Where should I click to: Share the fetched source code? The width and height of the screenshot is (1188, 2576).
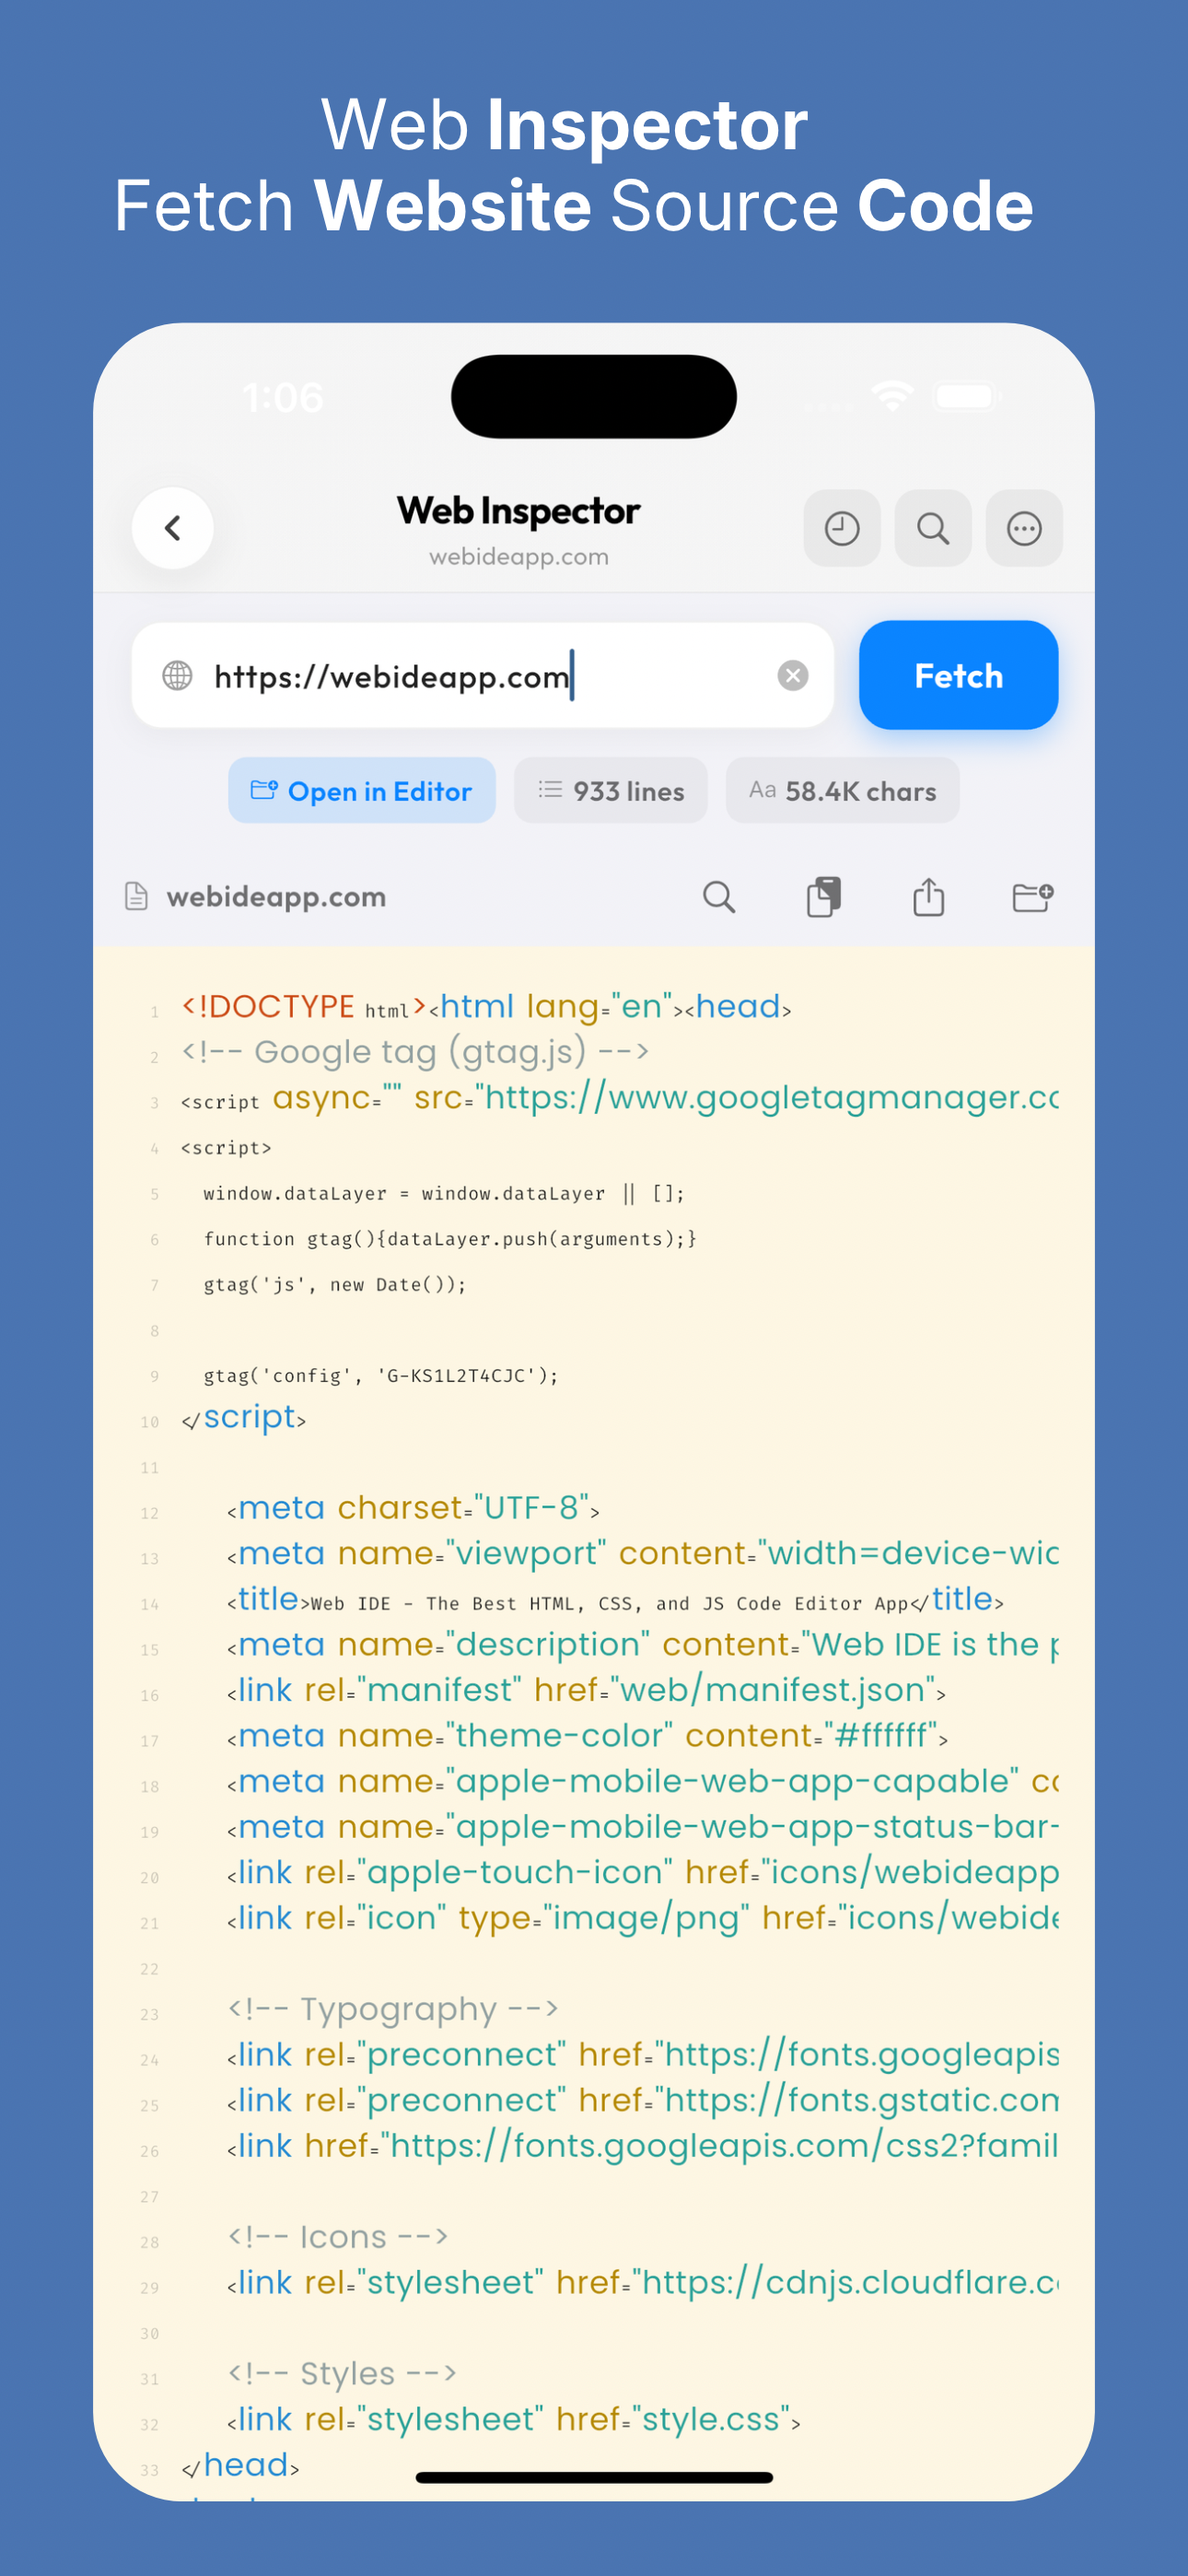coord(929,897)
